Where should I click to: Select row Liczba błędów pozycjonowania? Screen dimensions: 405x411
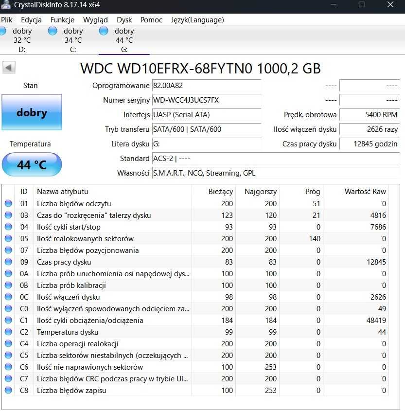pos(195,250)
